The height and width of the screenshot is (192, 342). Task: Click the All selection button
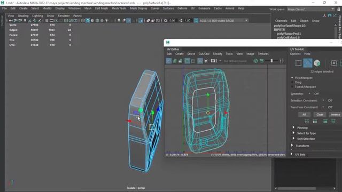[304, 115]
